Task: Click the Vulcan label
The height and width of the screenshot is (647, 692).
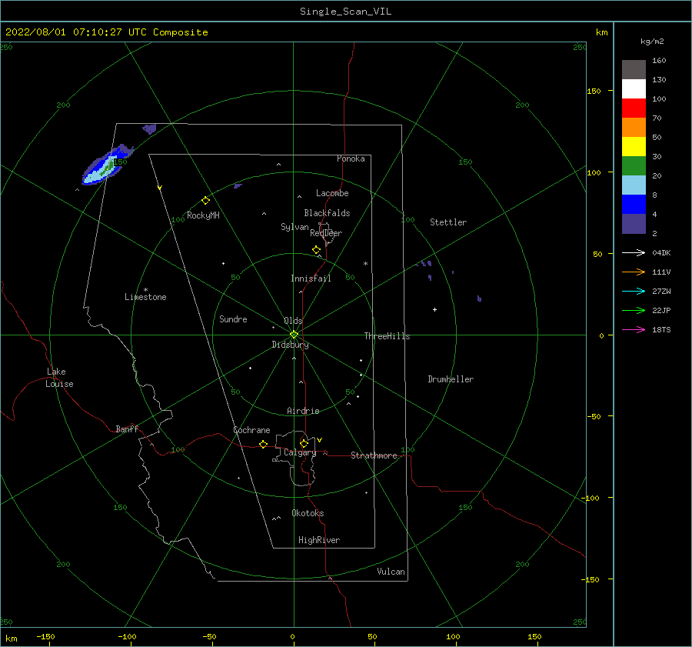Action: tap(391, 572)
